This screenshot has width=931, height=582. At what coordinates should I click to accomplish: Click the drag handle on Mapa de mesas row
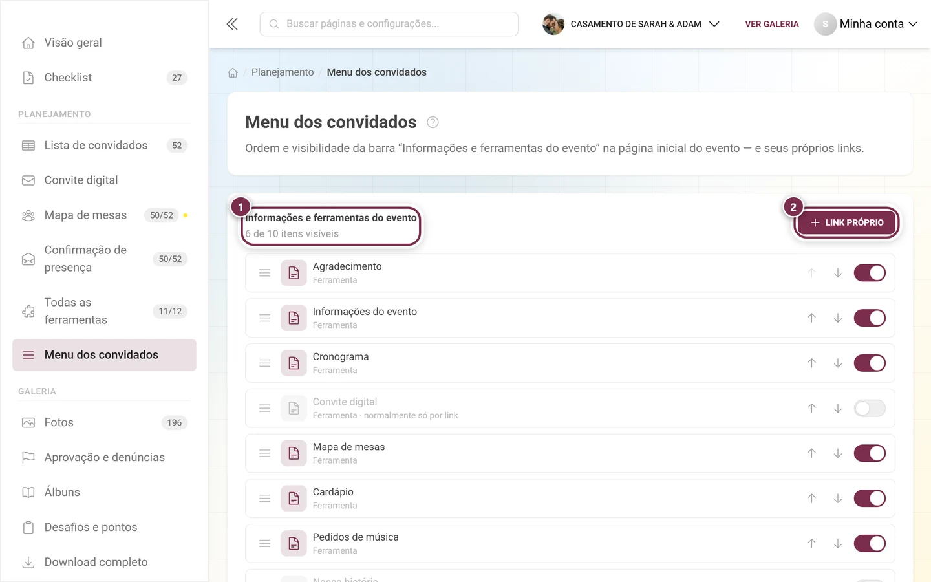[264, 453]
